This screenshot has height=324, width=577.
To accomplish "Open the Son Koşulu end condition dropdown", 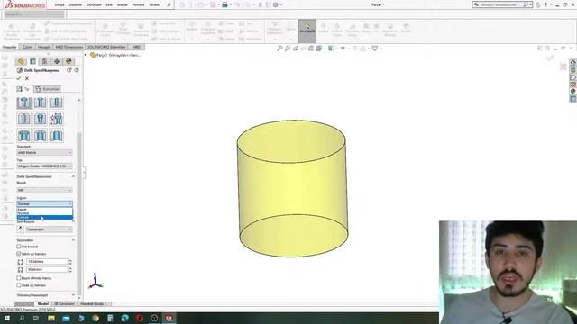I will [49, 229].
